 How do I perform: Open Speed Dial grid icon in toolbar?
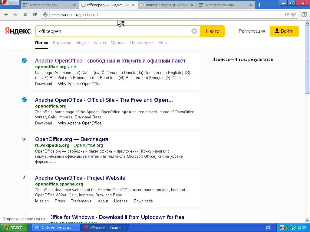tap(35, 14)
